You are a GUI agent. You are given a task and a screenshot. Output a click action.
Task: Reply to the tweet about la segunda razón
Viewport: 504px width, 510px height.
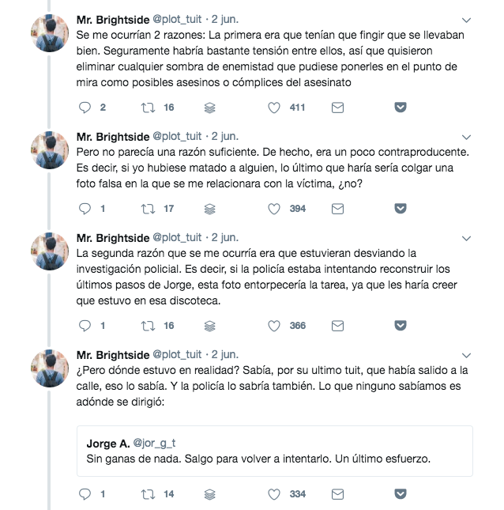(85, 326)
